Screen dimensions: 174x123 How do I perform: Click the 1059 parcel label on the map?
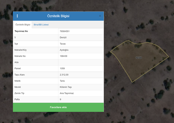138,58
